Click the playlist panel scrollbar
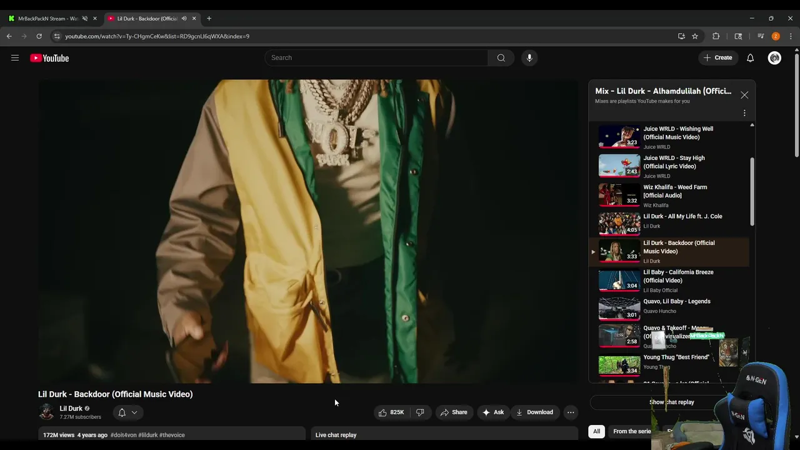The height and width of the screenshot is (450, 800). pyautogui.click(x=752, y=192)
